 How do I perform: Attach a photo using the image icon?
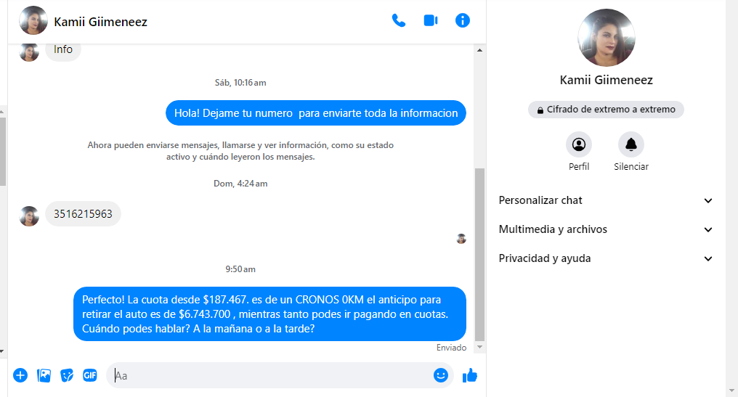[44, 375]
